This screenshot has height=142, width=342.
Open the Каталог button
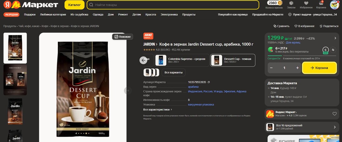tap(74, 5)
